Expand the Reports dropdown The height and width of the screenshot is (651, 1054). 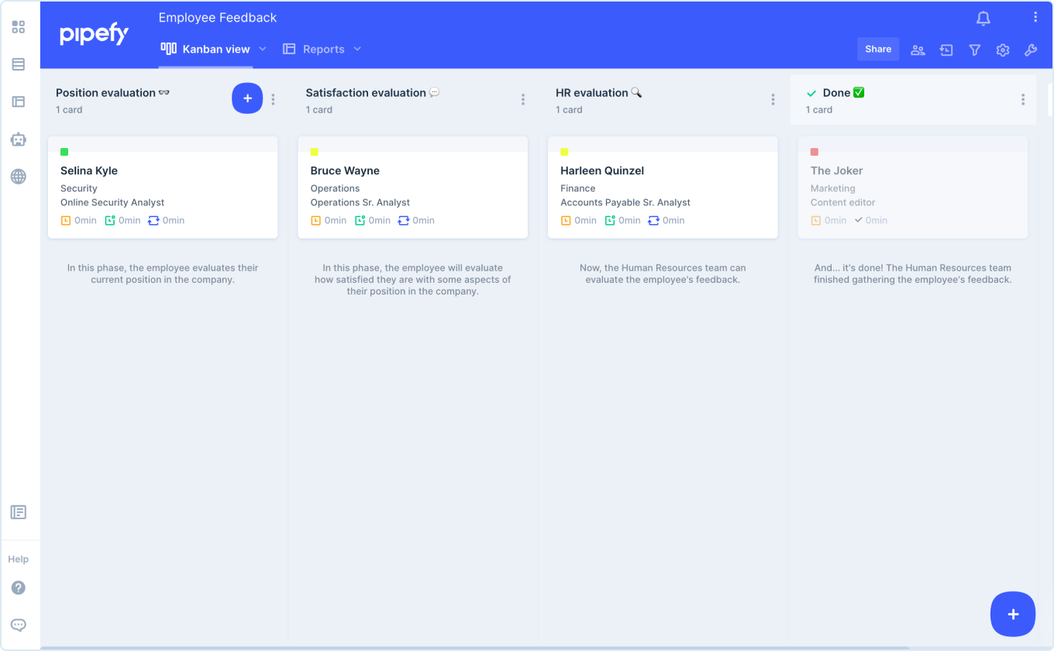click(x=357, y=48)
